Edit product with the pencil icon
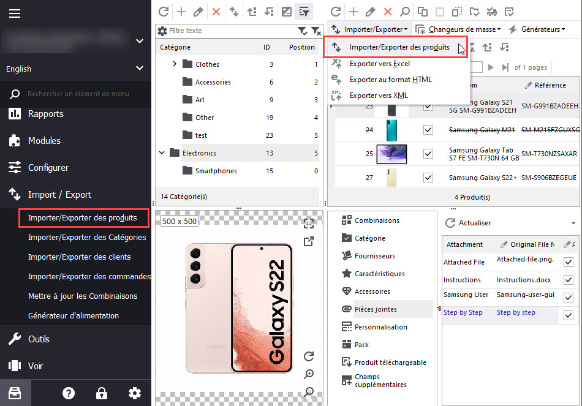The height and width of the screenshot is (406, 582). point(370,12)
